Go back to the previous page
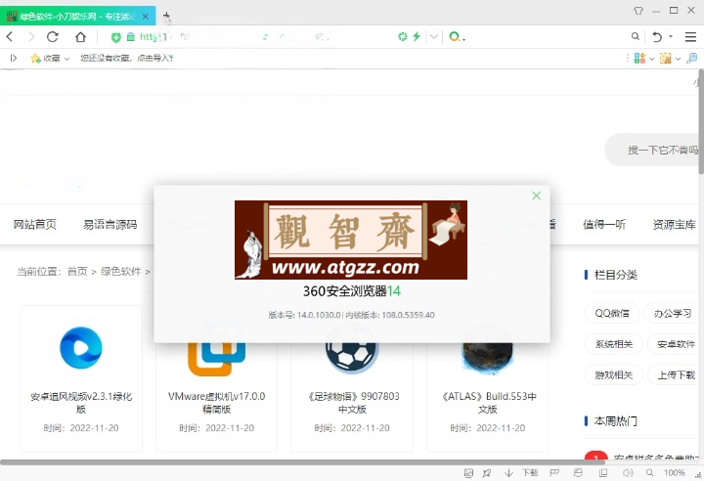Screen dimensions: 704x481 (10, 37)
